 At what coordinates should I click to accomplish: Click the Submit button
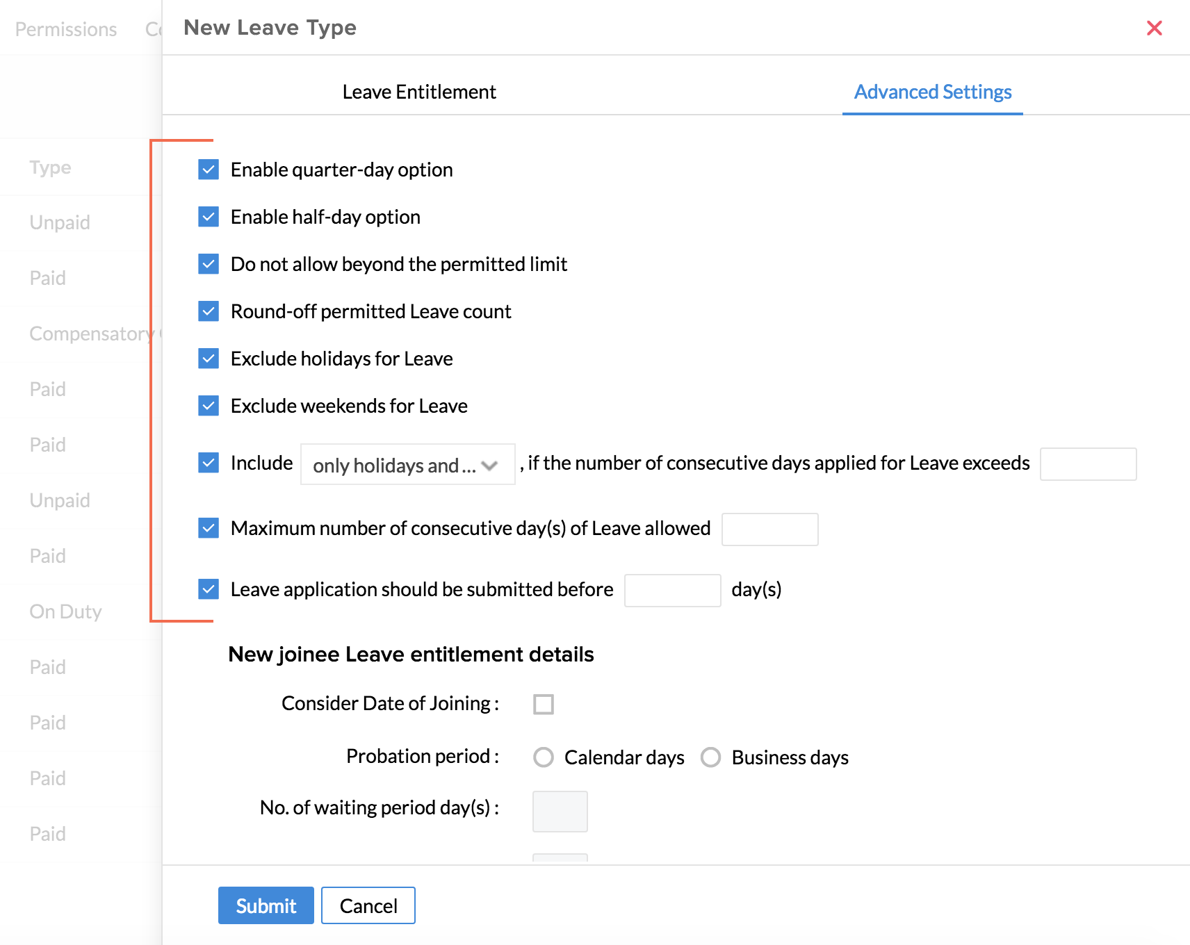pyautogui.click(x=266, y=905)
